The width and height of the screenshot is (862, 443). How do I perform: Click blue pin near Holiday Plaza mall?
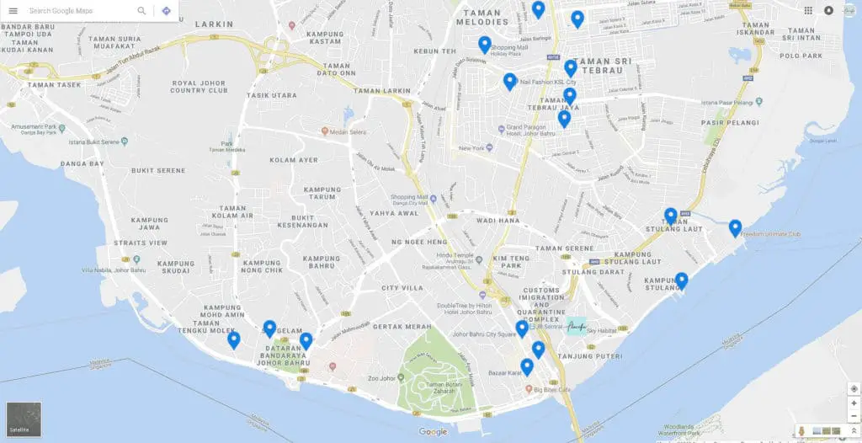(484, 45)
